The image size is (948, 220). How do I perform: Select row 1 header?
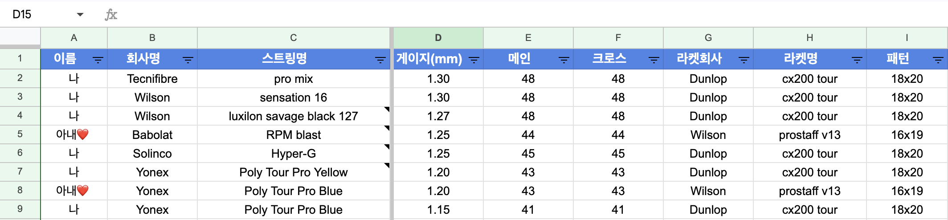(x=20, y=59)
